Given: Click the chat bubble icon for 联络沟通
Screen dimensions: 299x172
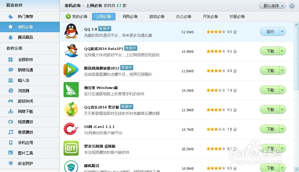Looking at the screenshot, I should pyautogui.click(x=11, y=70).
